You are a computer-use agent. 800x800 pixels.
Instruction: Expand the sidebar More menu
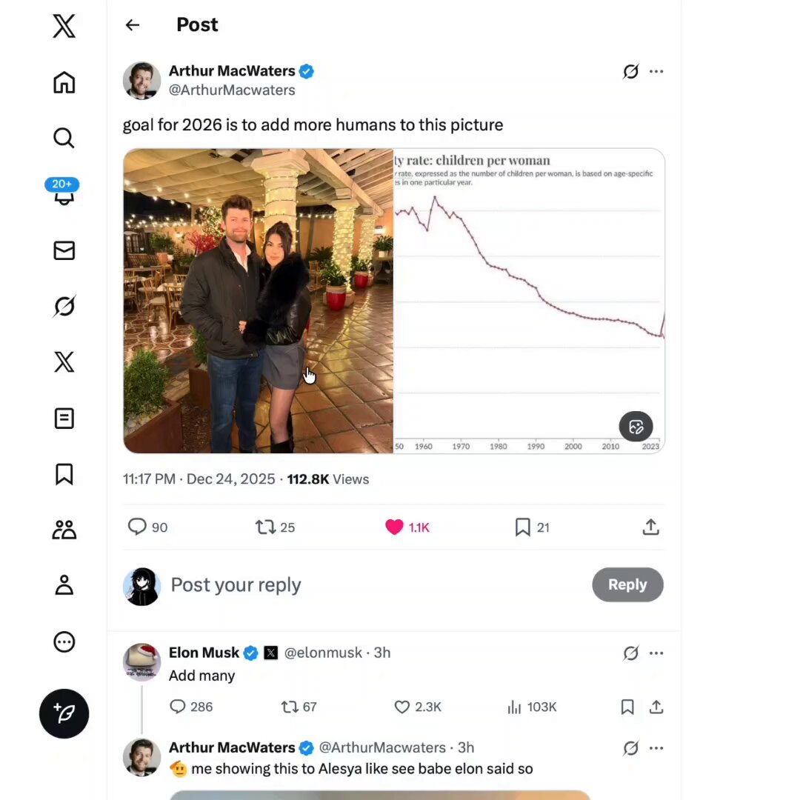tap(64, 641)
